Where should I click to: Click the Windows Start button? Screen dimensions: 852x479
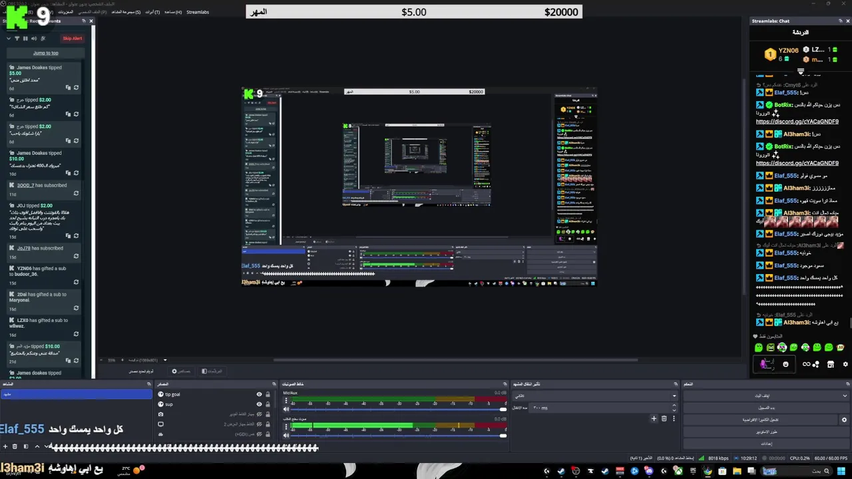[x=841, y=471]
